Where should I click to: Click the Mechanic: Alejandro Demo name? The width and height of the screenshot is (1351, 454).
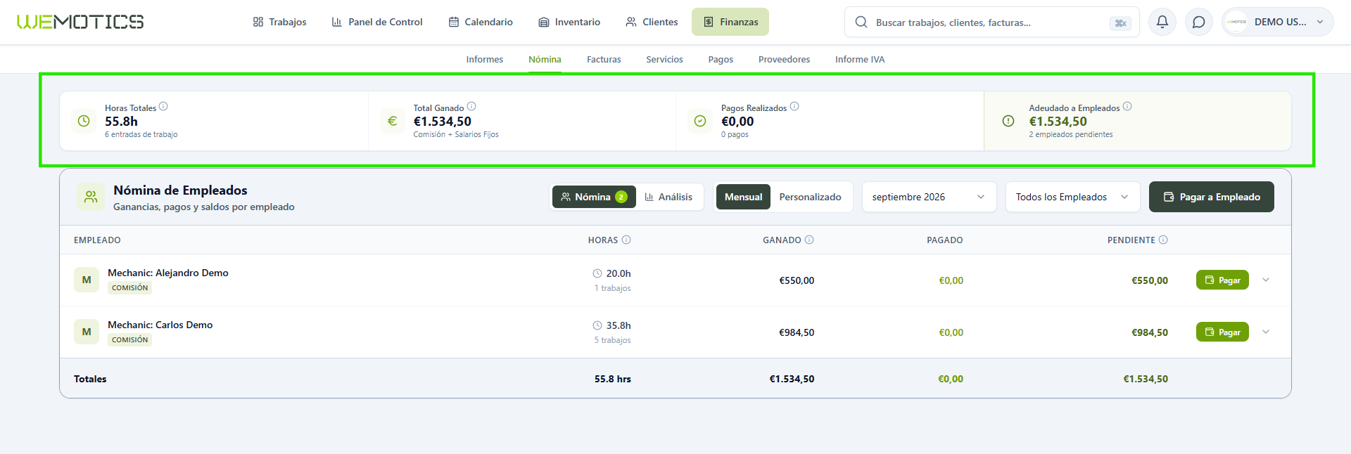pos(167,273)
